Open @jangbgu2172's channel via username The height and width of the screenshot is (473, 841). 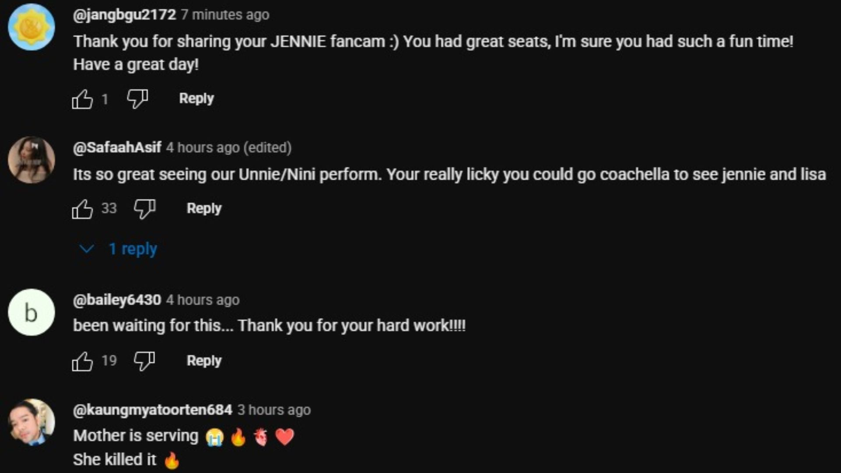124,15
